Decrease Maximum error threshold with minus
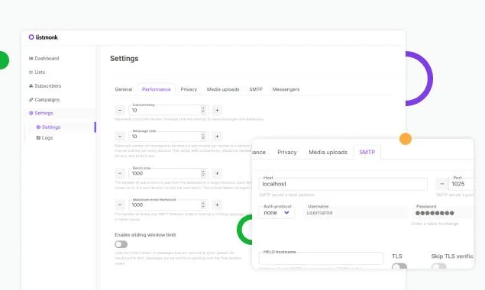The height and width of the screenshot is (290, 485). point(120,205)
